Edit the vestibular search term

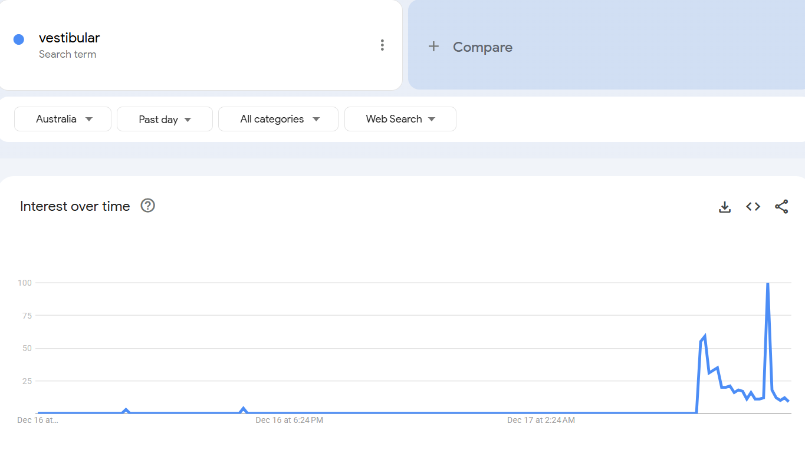point(69,38)
